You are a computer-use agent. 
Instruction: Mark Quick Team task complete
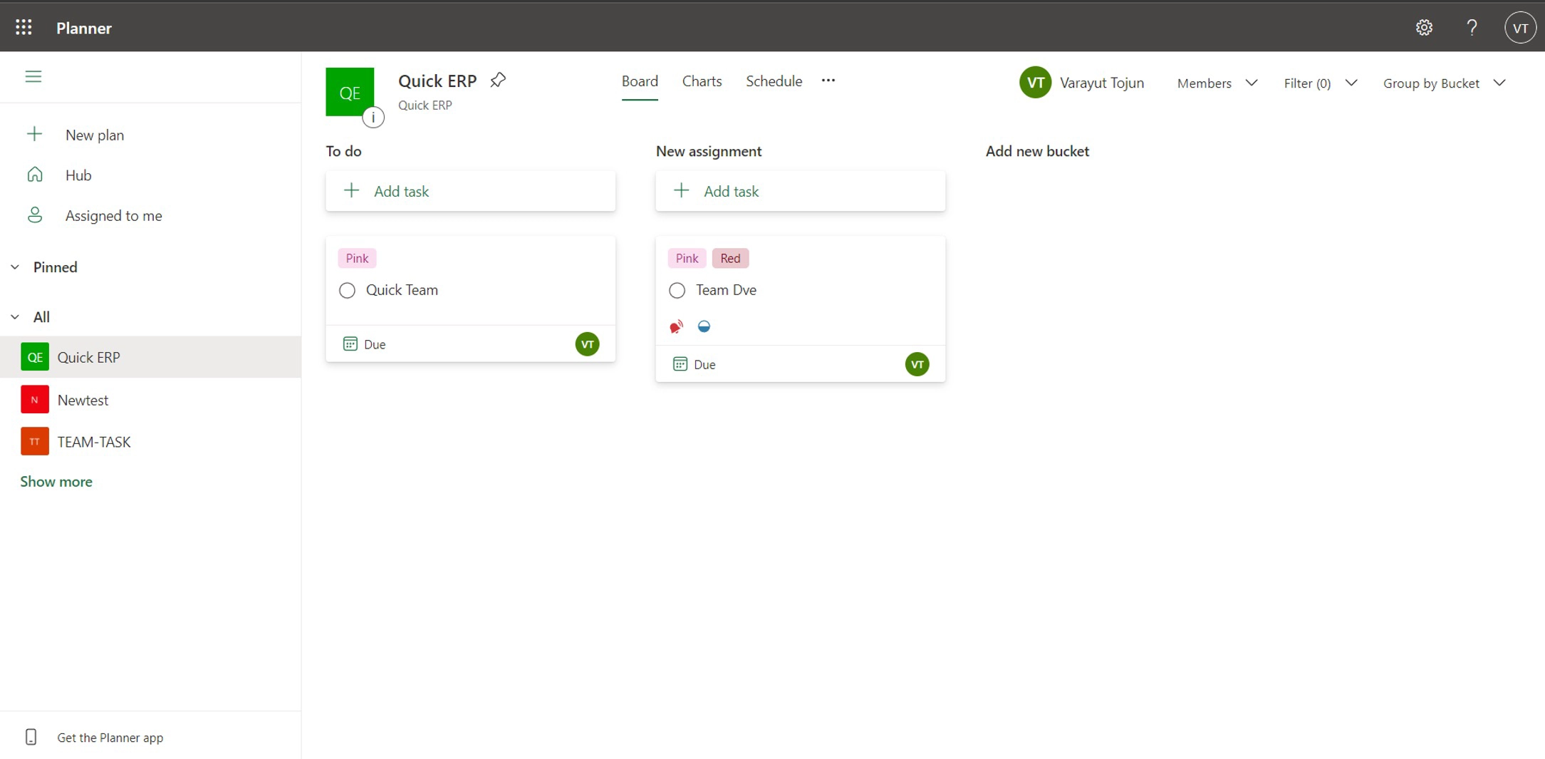tap(347, 290)
